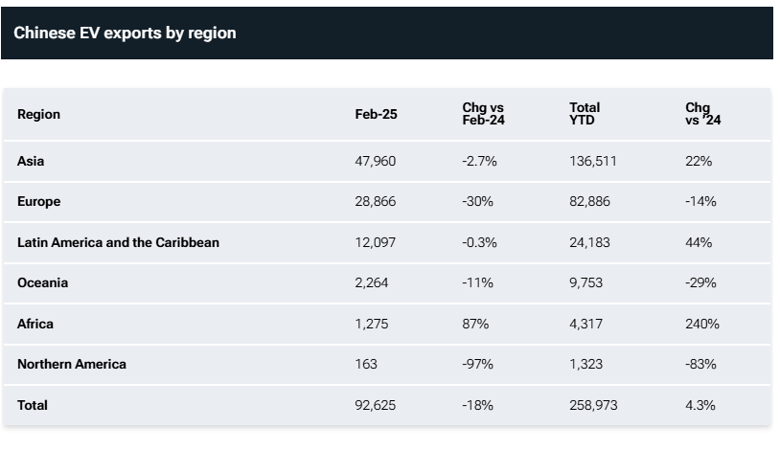The height and width of the screenshot is (450, 780).
Task: Click Oceania's Feb-25 value 2,264
Action: (x=371, y=283)
